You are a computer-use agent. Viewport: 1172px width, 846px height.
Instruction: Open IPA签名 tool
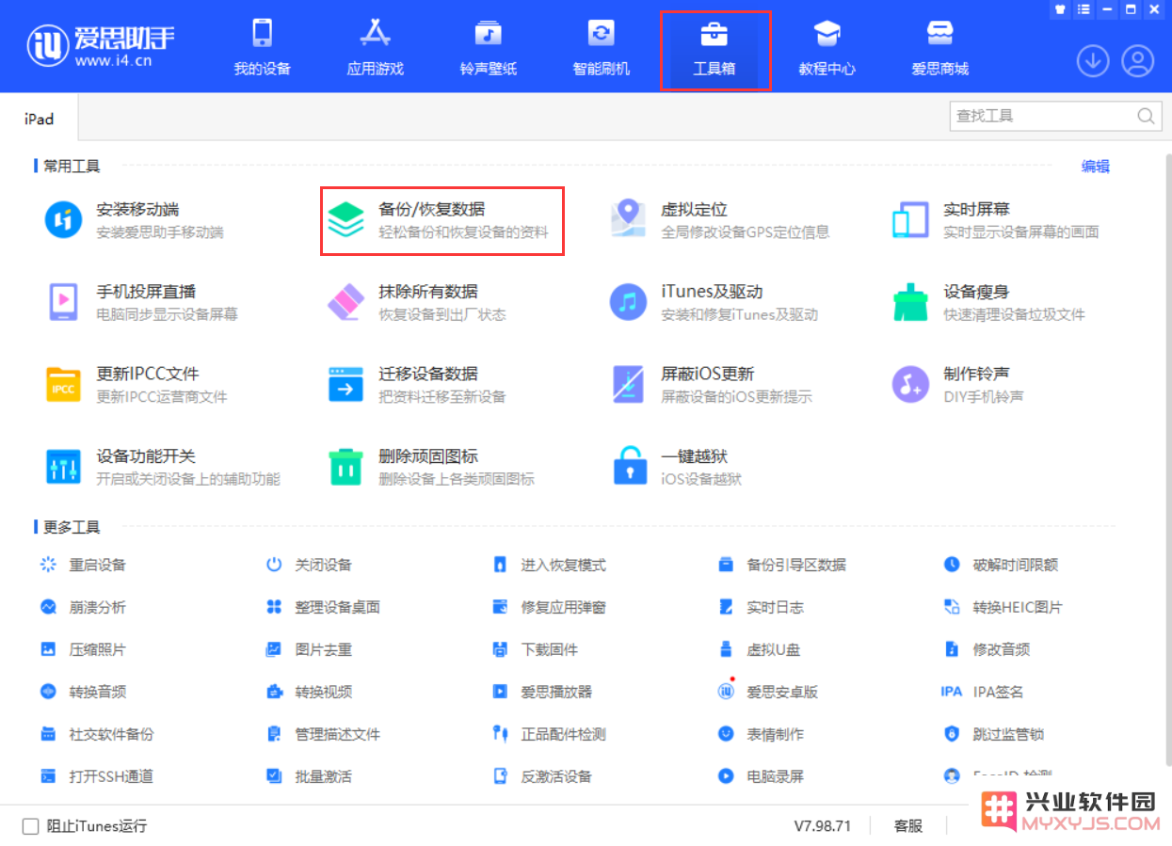[x=982, y=692]
